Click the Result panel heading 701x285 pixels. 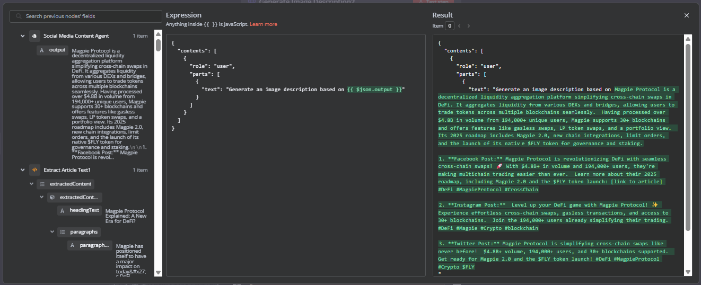(x=443, y=15)
